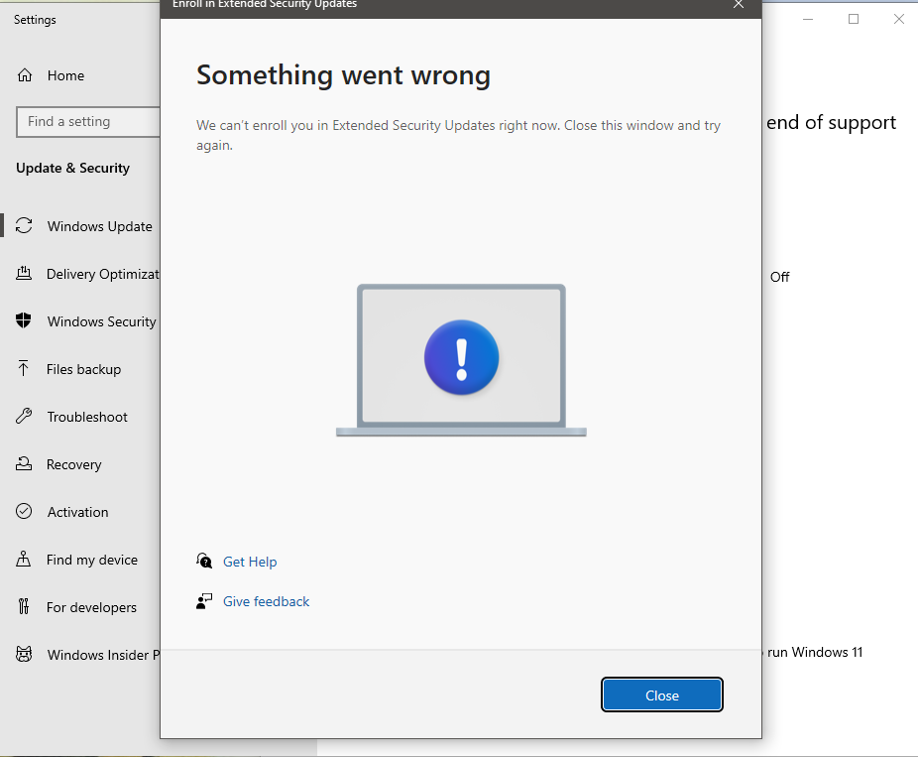This screenshot has height=757, width=918.
Task: Maximize the Settings window
Action: click(x=854, y=19)
